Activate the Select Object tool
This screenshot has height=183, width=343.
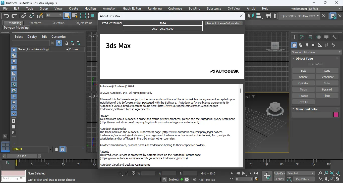tap(67, 16)
